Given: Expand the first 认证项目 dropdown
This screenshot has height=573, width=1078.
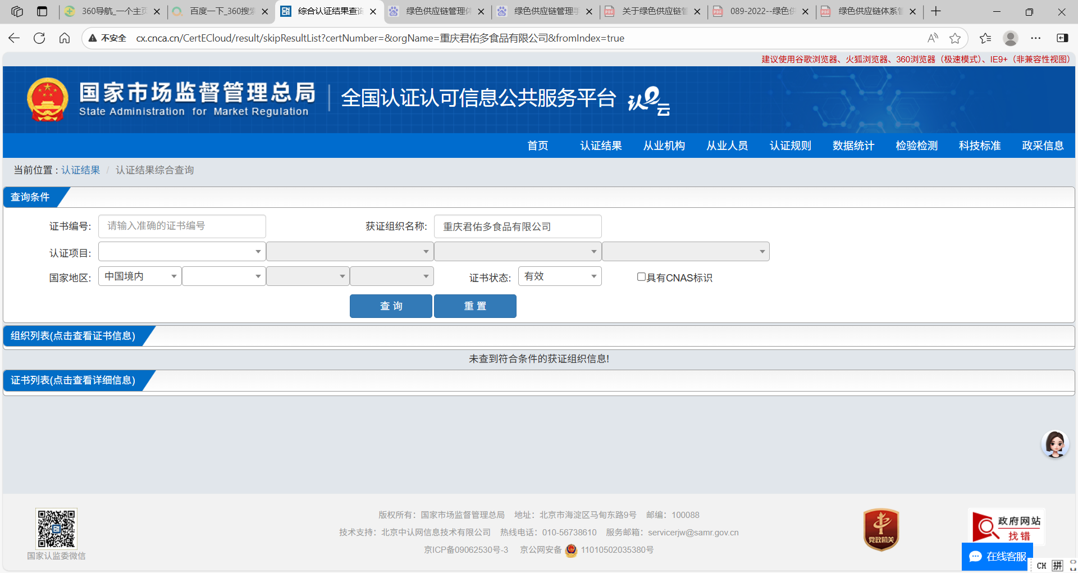Looking at the screenshot, I should (182, 252).
